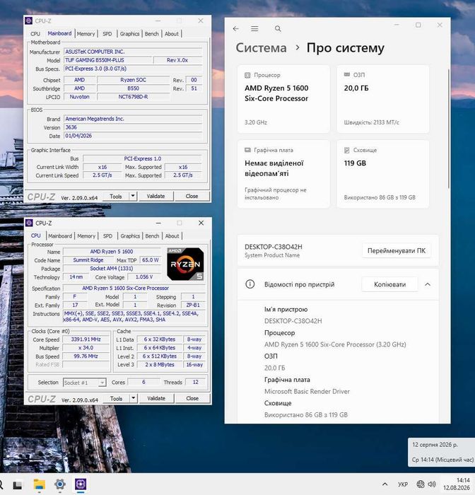Open the 'ОЗП' 20,0 ГБ card
This screenshot has height=495, width=475.
click(x=383, y=99)
